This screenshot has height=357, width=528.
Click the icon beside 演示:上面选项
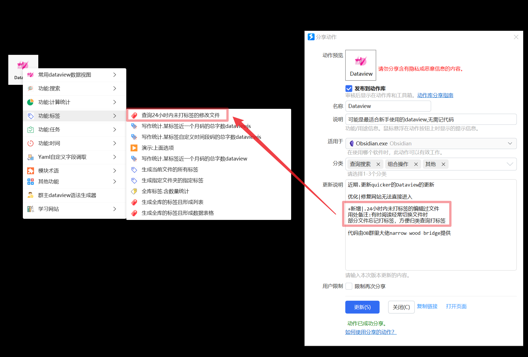point(134,148)
